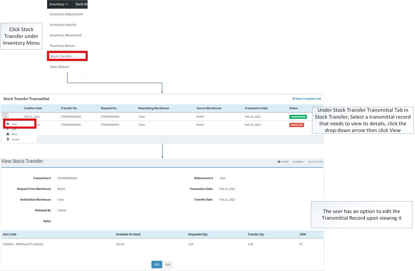Viewport: 415px width, 271px height.
Task: Click the circled icon beside View Complete List
Action: (x=293, y=99)
